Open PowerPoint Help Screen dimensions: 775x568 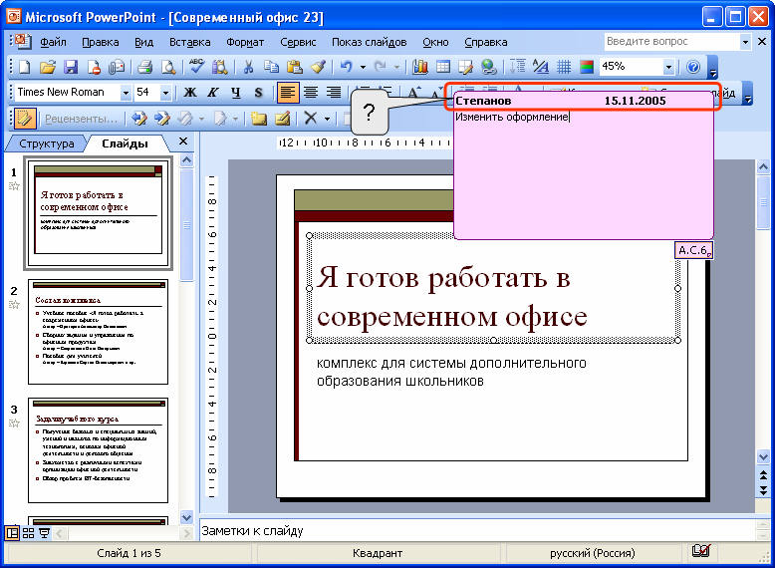tap(693, 67)
